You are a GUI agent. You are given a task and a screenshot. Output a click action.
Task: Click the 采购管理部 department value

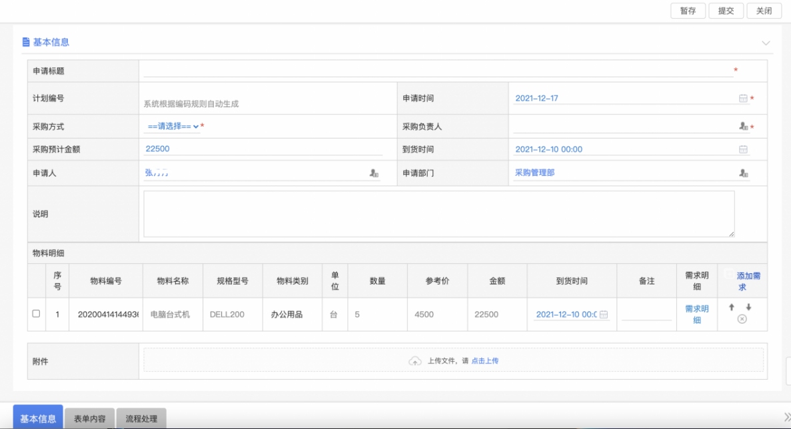tap(534, 173)
